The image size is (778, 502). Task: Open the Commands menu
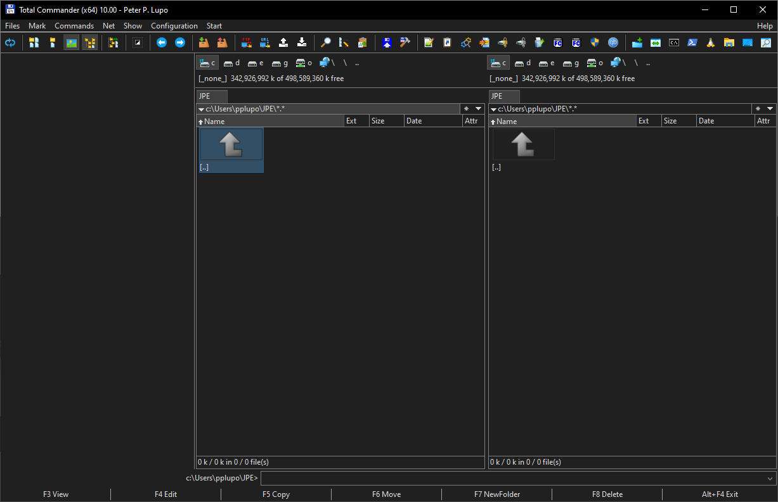click(x=74, y=26)
